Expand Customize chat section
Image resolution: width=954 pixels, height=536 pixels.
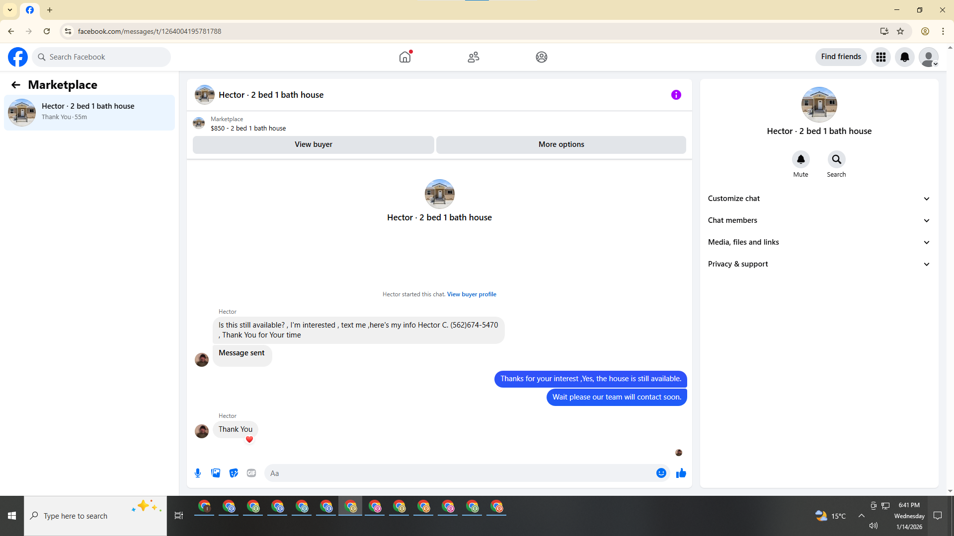(818, 199)
